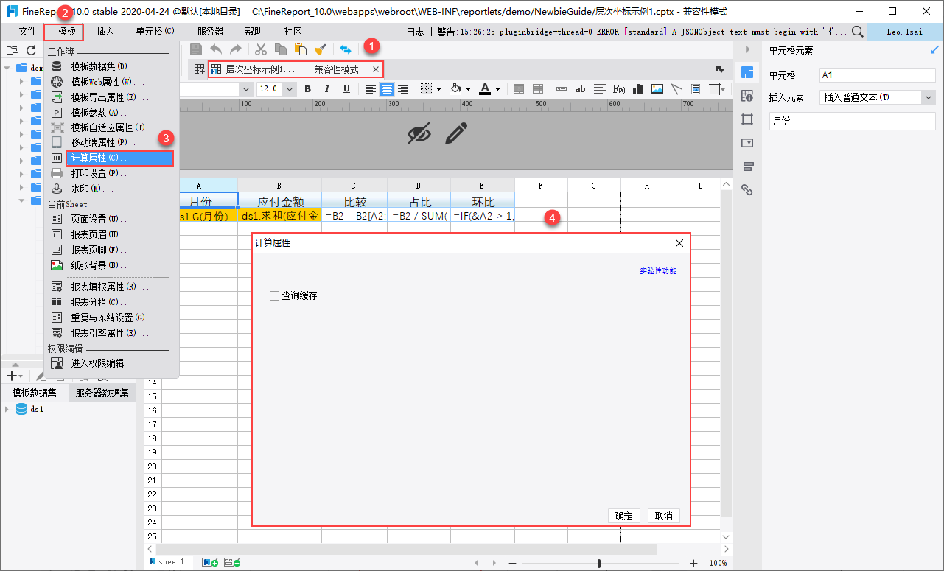Image resolution: width=944 pixels, height=571 pixels.
Task: Toggle italic formatting
Action: (327, 89)
